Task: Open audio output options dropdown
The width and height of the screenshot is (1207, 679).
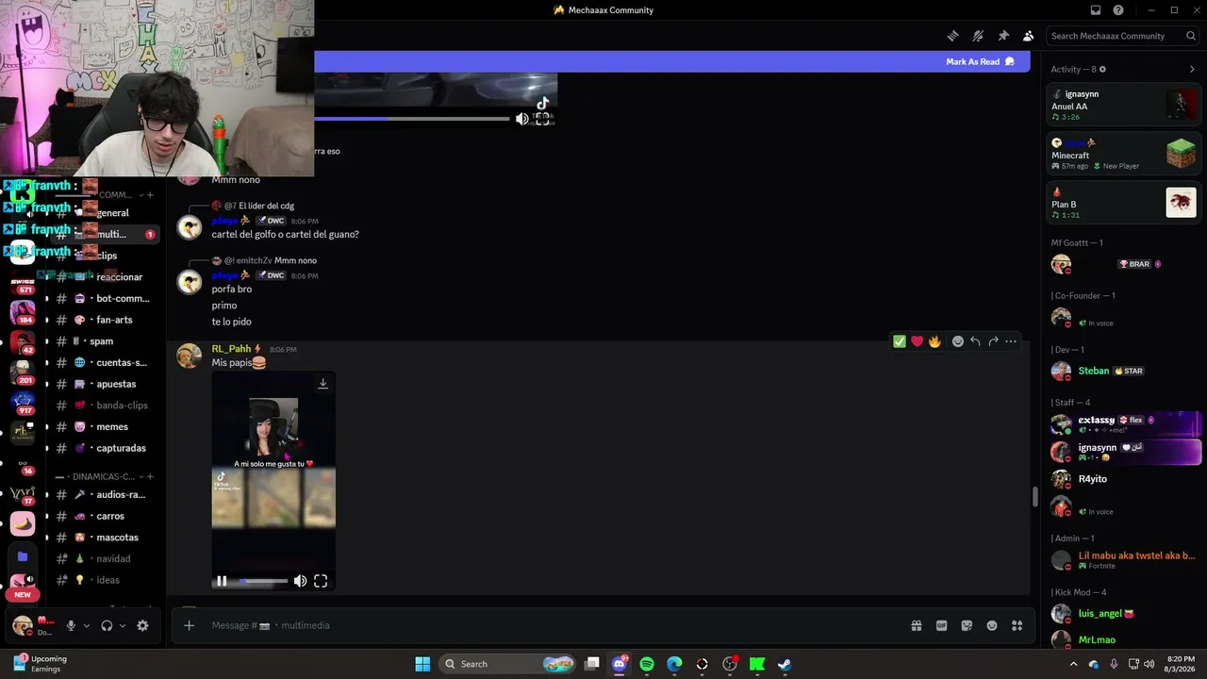Action: coord(123,625)
